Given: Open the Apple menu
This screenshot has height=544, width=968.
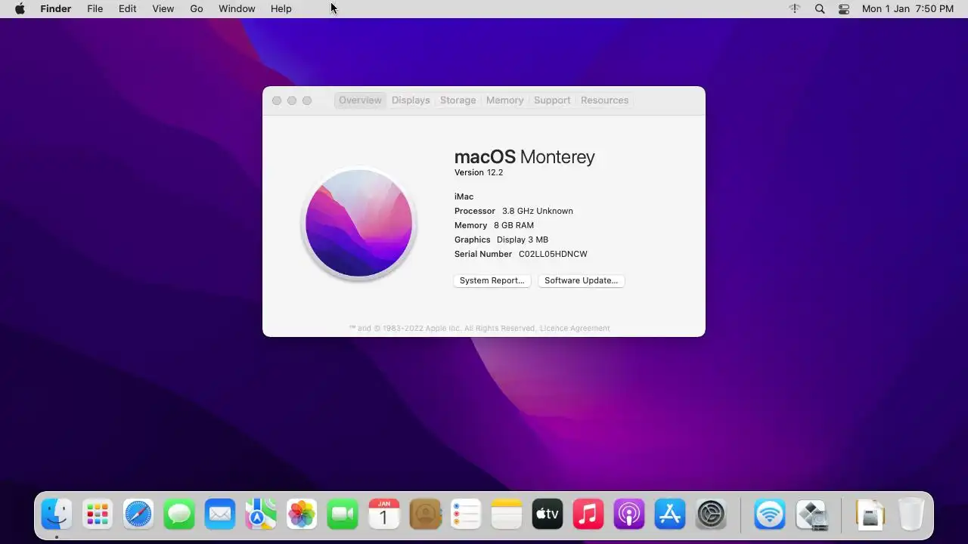Looking at the screenshot, I should tap(20, 9).
